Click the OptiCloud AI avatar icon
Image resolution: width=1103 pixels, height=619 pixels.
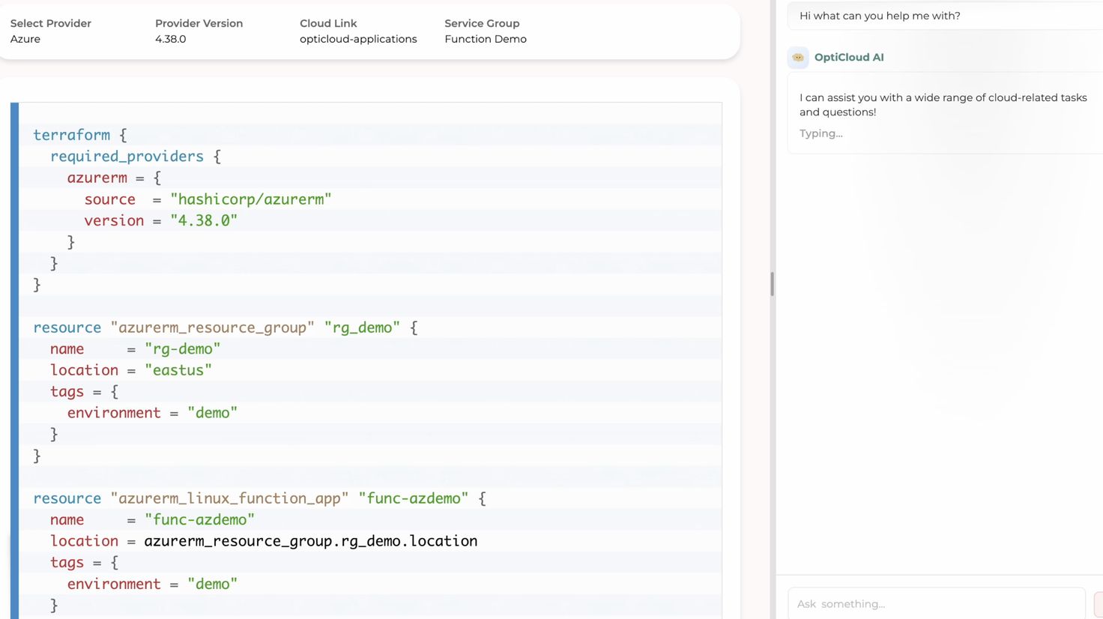[798, 57]
